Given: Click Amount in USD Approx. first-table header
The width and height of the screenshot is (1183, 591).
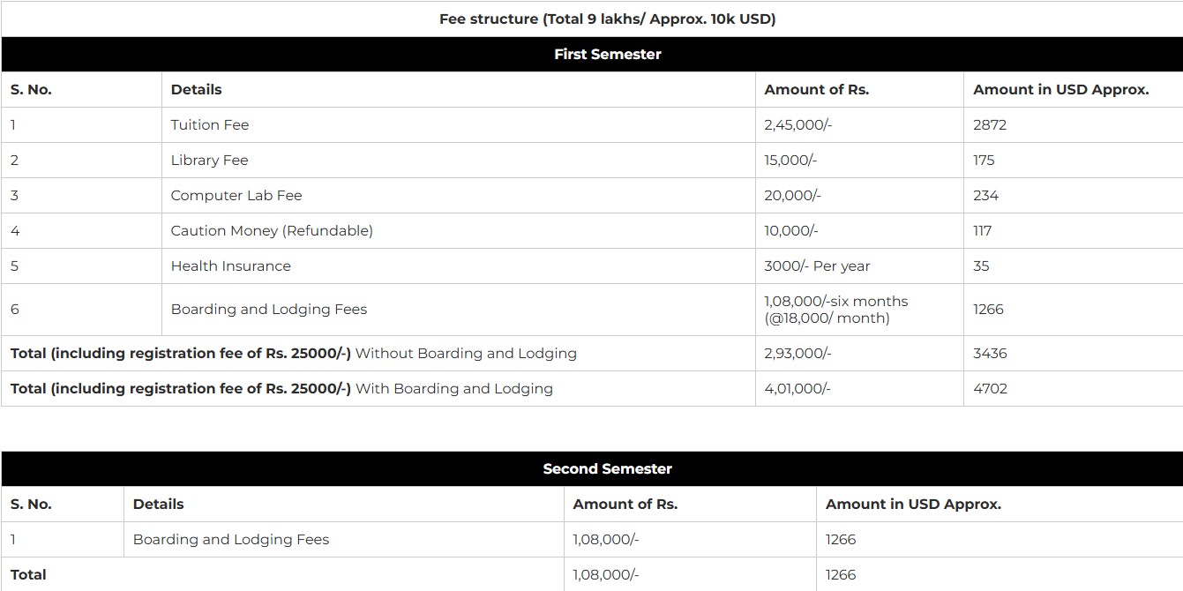Looking at the screenshot, I should pyautogui.click(x=1060, y=89).
